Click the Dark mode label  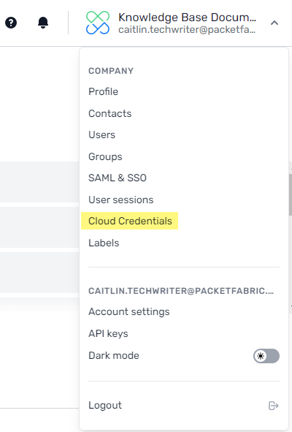114,355
